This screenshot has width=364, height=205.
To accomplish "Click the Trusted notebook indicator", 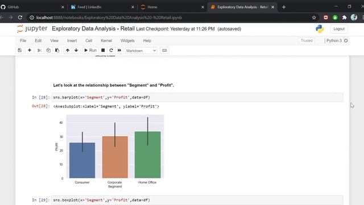I will point(307,40).
